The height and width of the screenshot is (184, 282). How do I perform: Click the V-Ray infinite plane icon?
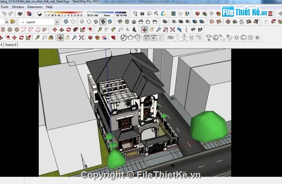[170, 38]
